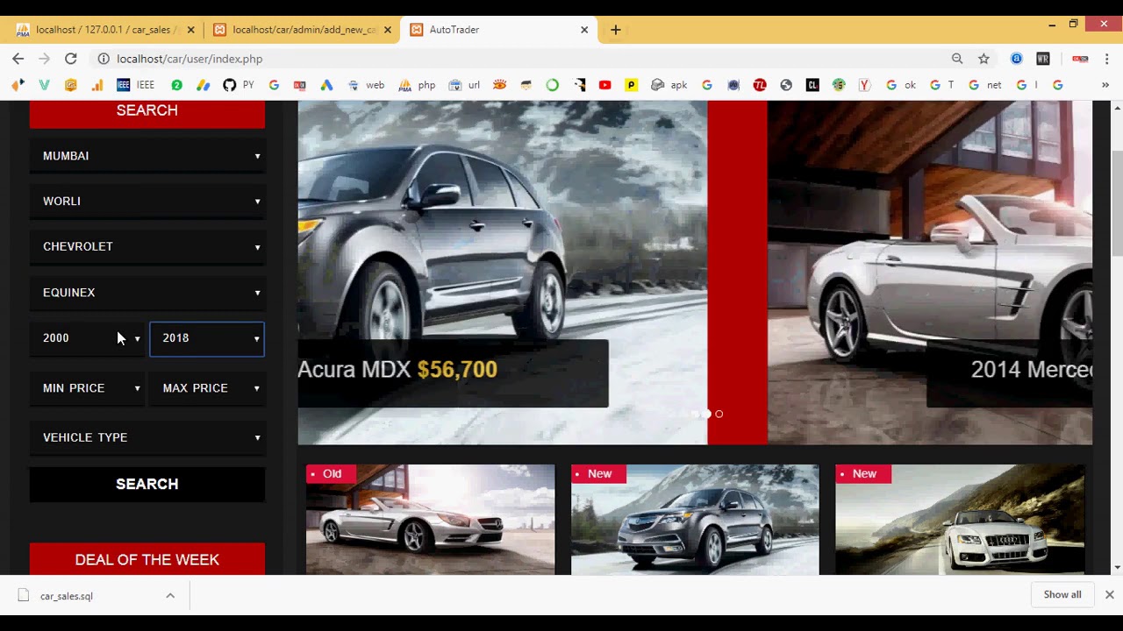Viewport: 1123px width, 631px height.
Task: Open the web bookmark
Action: click(366, 85)
